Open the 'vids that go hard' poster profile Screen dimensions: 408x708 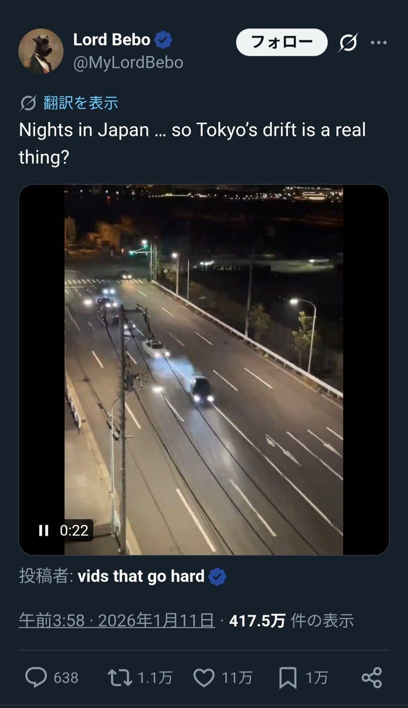click(141, 576)
